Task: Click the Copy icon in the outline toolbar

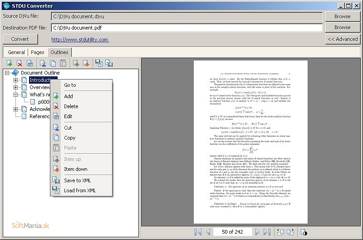Action: click(x=53, y=63)
